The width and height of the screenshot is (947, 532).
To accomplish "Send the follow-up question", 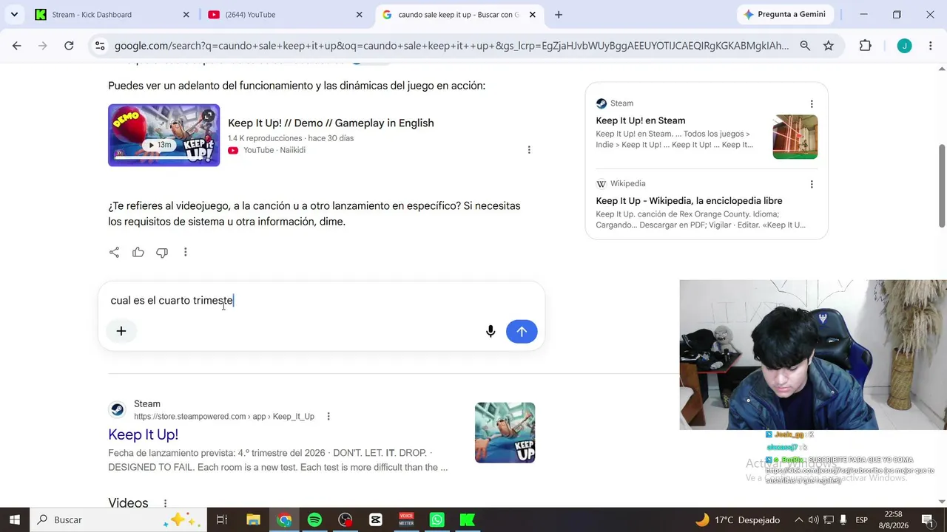I will (x=522, y=332).
